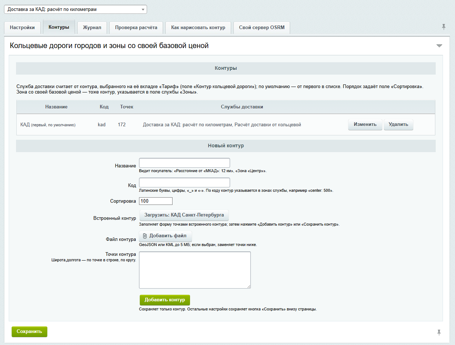Viewport: 455px width, 345px height.
Task: Switch to the Настройки tab
Action: pos(22,28)
